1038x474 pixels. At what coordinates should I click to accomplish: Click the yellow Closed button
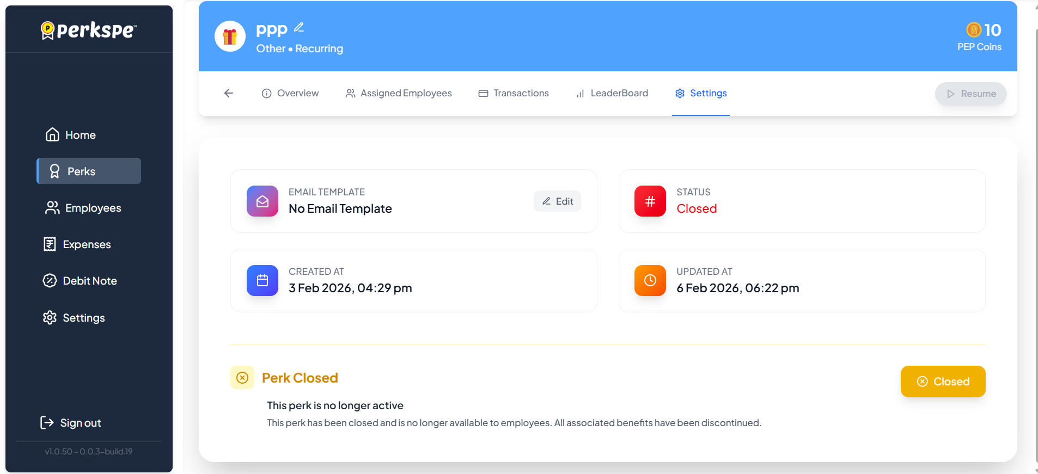(943, 381)
